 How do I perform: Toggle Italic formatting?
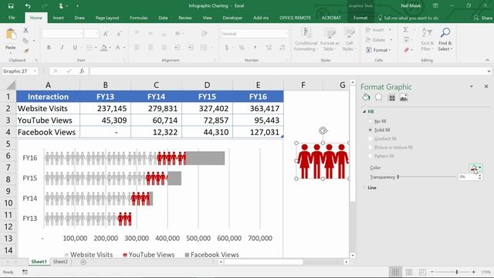point(62,48)
